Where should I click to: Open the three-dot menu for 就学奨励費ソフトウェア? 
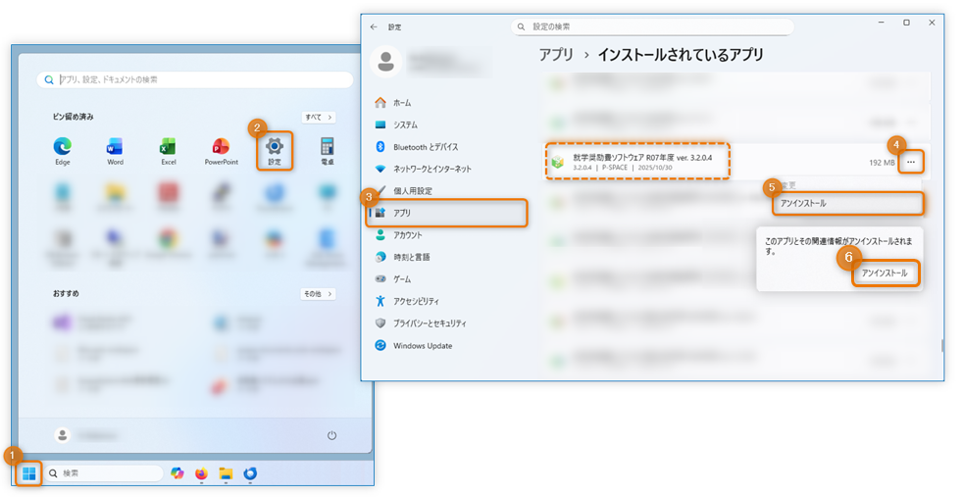[x=911, y=162]
